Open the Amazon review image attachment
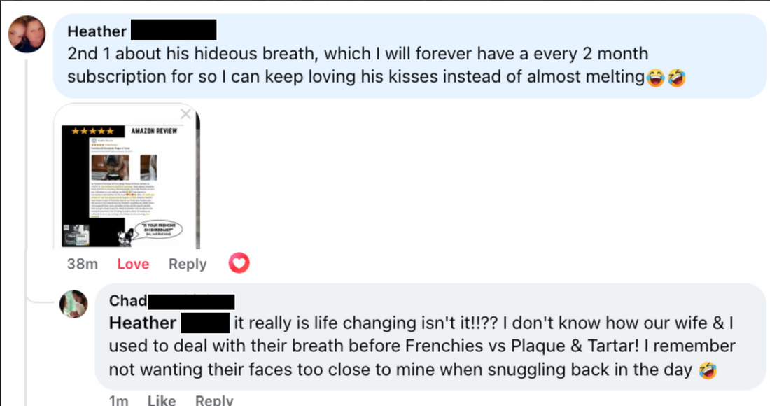The width and height of the screenshot is (770, 406). [x=126, y=182]
